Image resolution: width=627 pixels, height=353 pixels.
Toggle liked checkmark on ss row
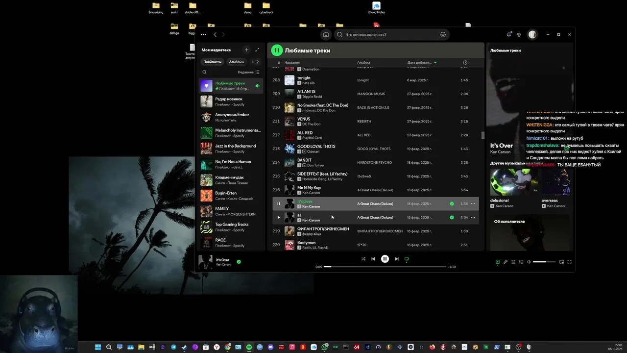[x=452, y=217]
